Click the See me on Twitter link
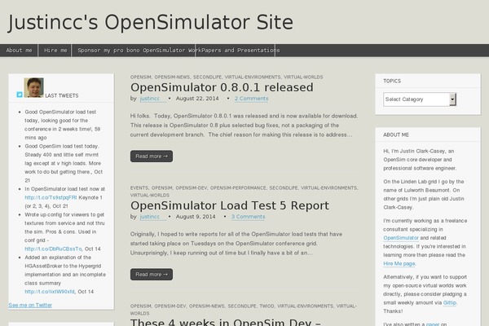Viewport: 489px width, 326px height. coord(30,305)
